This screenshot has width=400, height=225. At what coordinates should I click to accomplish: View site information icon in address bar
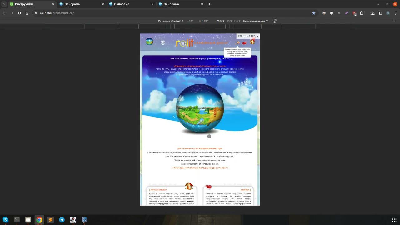(36, 13)
